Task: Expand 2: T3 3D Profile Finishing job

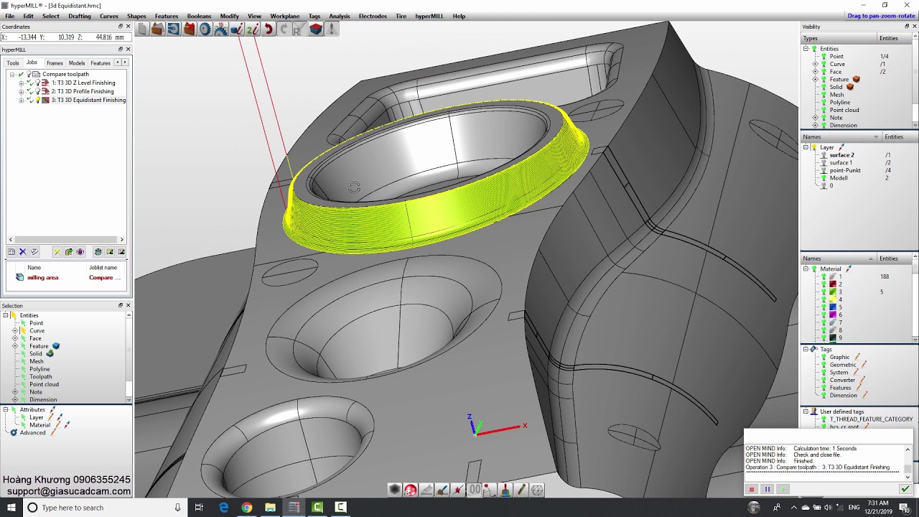Action: click(x=21, y=91)
